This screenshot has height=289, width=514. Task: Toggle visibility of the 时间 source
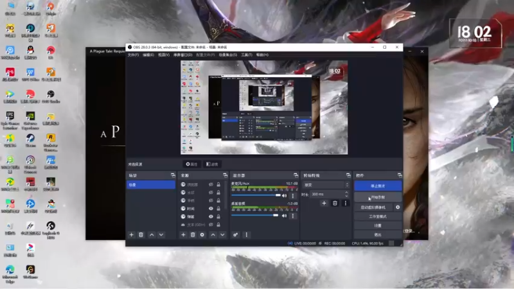tap(211, 208)
